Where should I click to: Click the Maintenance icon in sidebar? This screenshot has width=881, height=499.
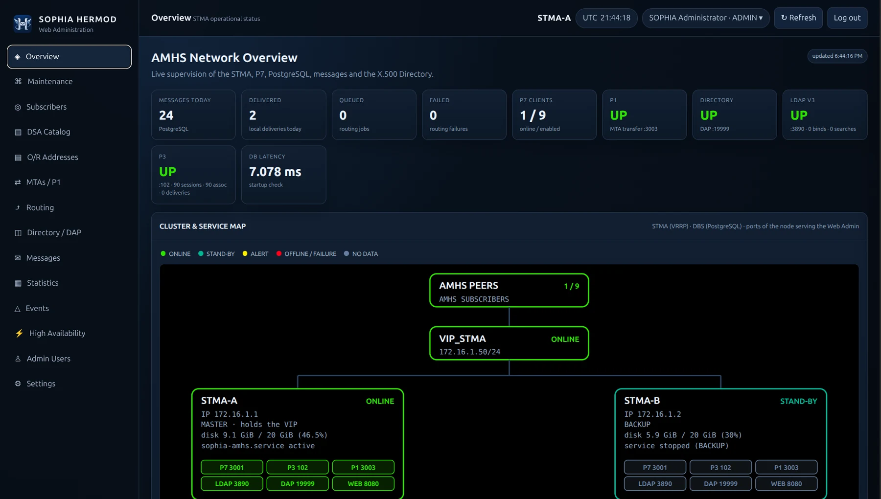coord(18,81)
